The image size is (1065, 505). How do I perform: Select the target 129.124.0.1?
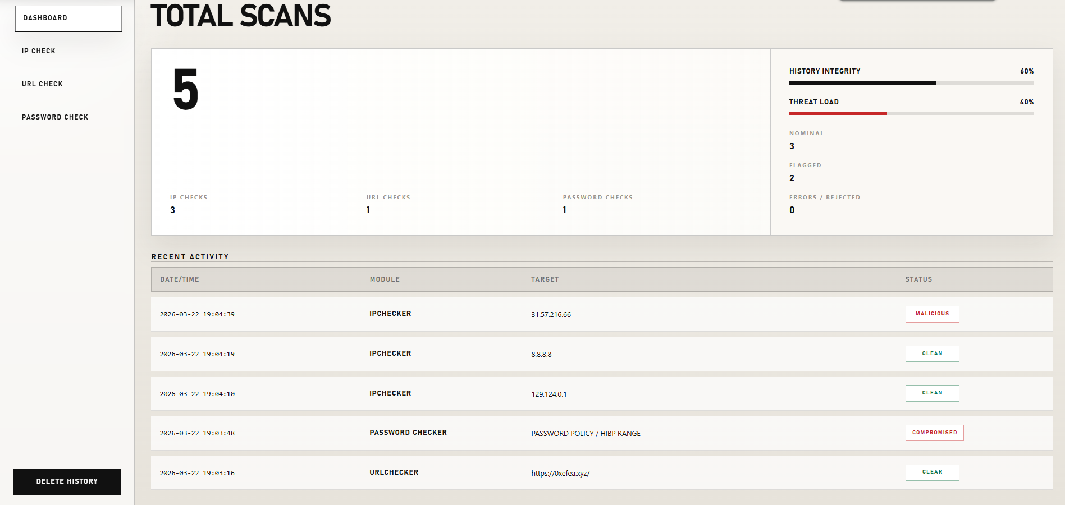[x=549, y=394]
